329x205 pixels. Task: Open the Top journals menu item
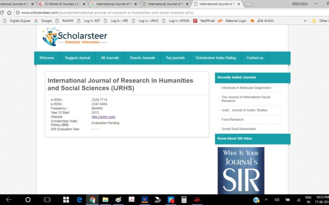pos(175,58)
